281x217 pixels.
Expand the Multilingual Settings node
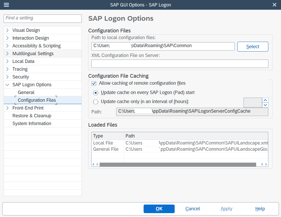click(7, 53)
